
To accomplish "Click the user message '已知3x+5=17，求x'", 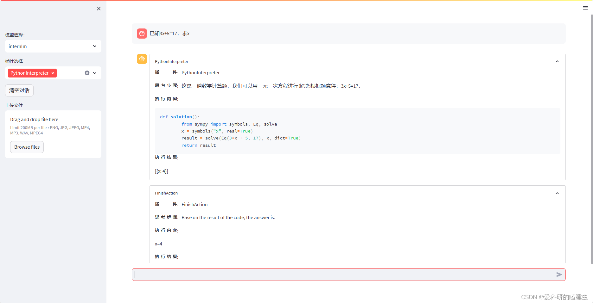I will (169, 34).
